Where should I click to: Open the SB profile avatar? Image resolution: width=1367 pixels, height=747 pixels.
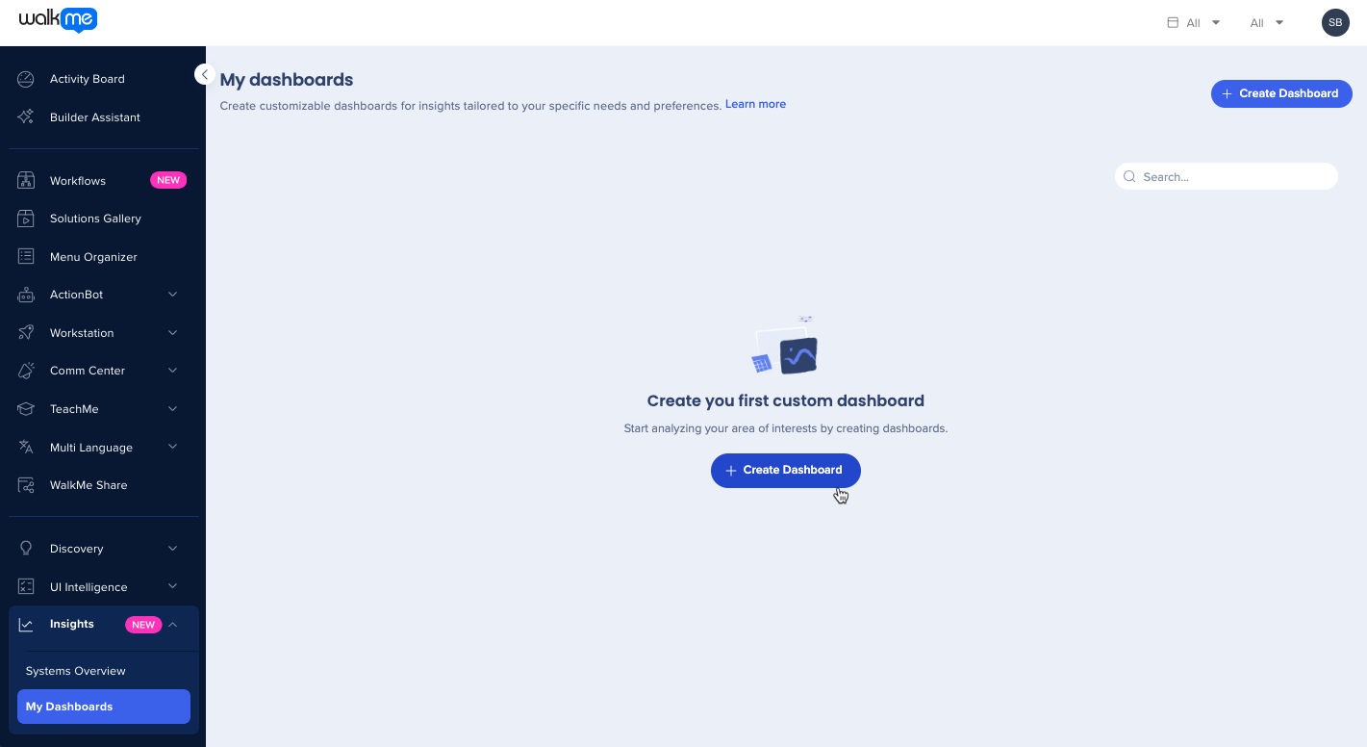pos(1335,22)
